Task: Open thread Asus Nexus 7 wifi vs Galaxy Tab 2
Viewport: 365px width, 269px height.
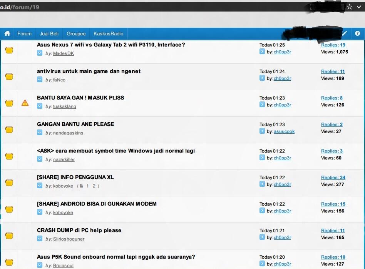Action: pyautogui.click(x=111, y=45)
